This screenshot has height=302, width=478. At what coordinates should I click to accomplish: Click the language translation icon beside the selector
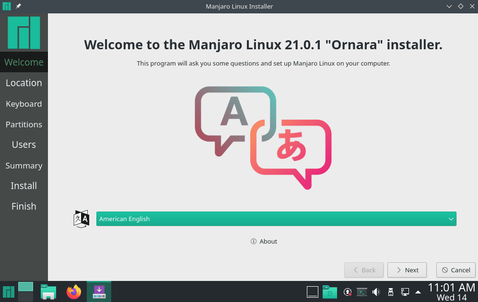pos(81,219)
